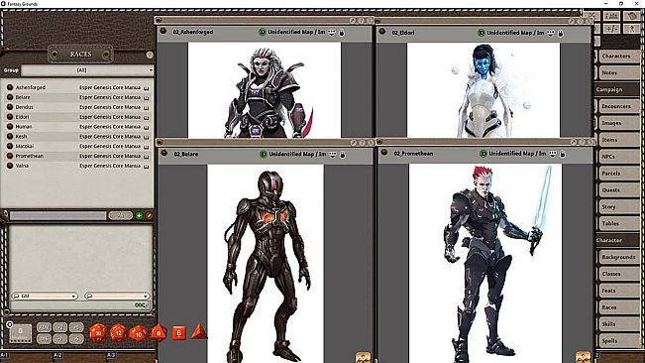Click the green add race button
Viewport: 645px width, 363px height.
tap(139, 215)
